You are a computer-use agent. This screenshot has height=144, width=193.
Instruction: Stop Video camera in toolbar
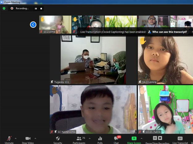(28, 139)
